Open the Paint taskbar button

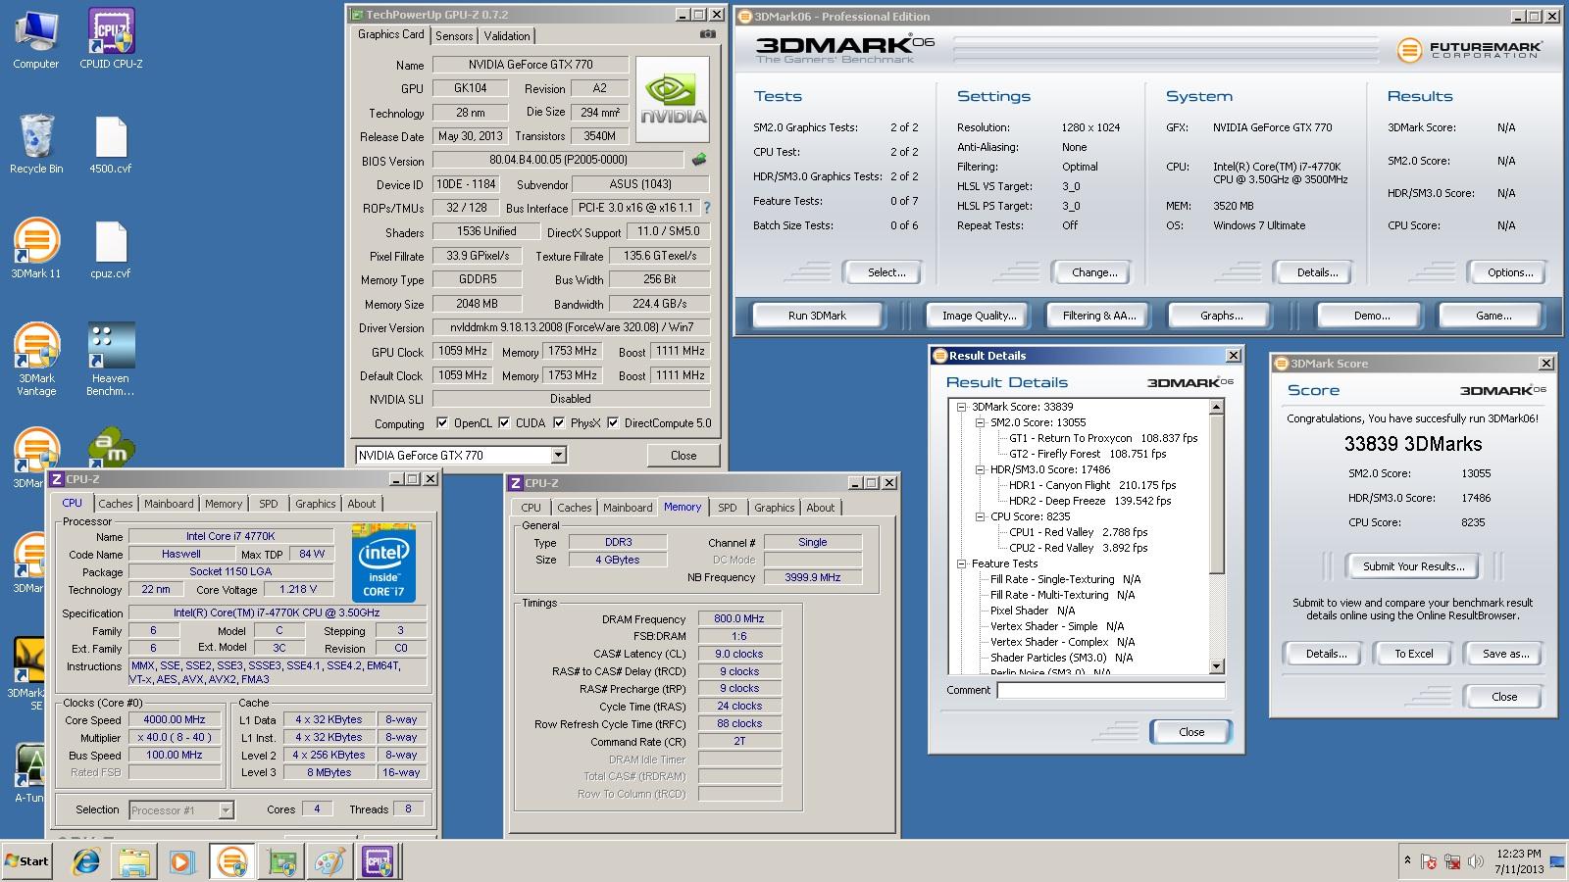(329, 861)
